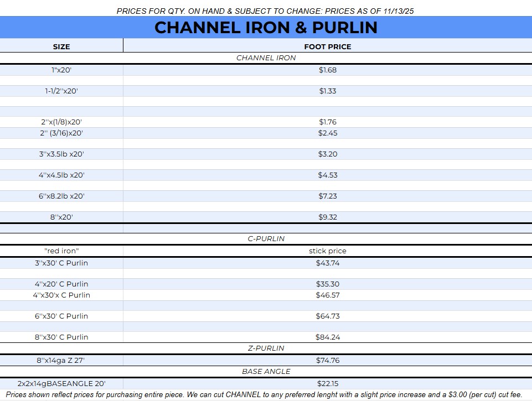
Task: Select the 2"x(1/8)x20' channel row
Action: 61,122
